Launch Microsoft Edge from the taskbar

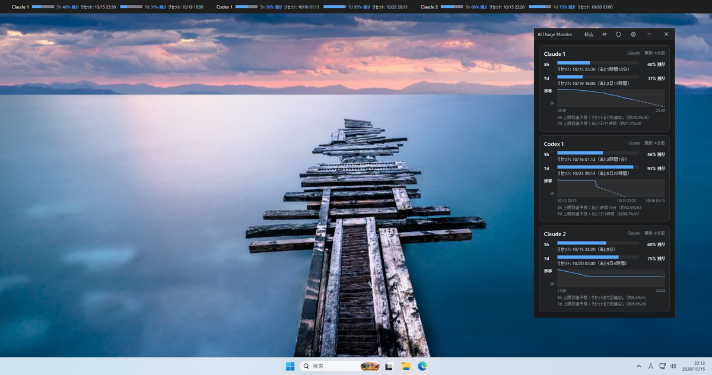click(x=422, y=366)
